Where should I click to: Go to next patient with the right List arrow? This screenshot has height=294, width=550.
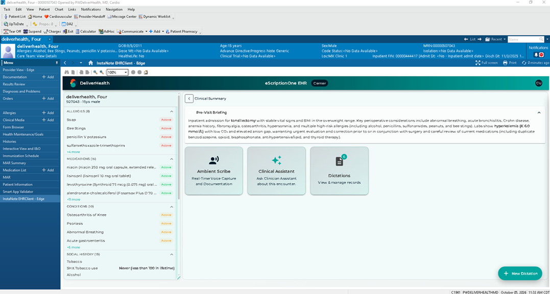pyautogui.click(x=479, y=39)
